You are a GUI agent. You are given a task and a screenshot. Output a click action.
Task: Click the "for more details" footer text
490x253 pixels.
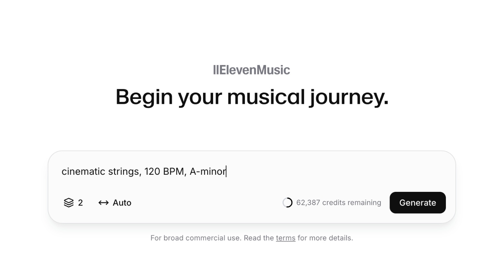[x=325, y=238]
